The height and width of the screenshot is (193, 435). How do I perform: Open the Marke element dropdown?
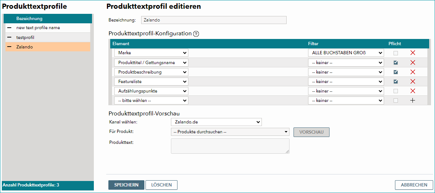point(151,53)
